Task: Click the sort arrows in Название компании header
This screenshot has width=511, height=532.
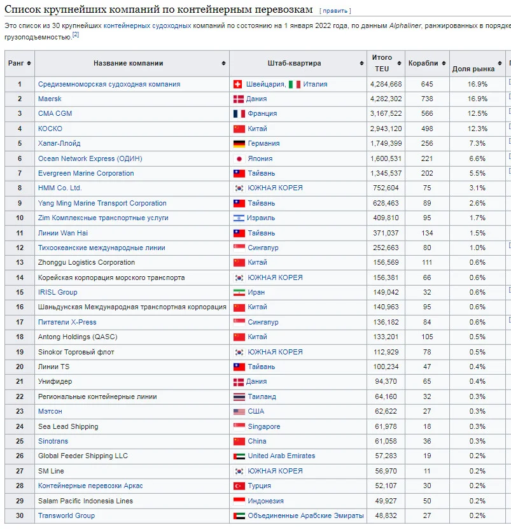Action: click(x=223, y=64)
